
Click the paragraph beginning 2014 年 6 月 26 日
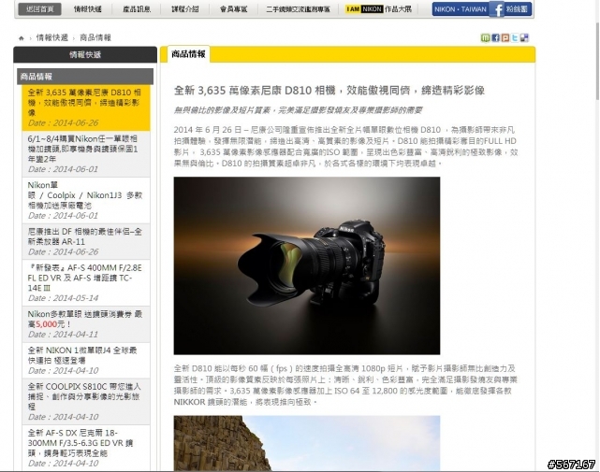point(346,147)
